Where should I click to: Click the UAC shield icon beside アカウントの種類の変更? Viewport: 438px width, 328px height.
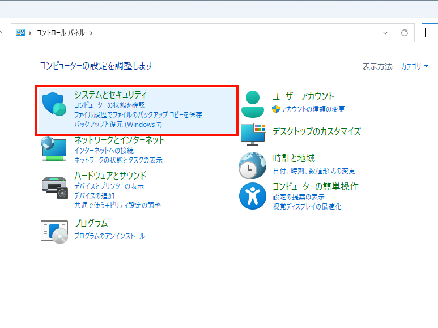tap(276, 109)
